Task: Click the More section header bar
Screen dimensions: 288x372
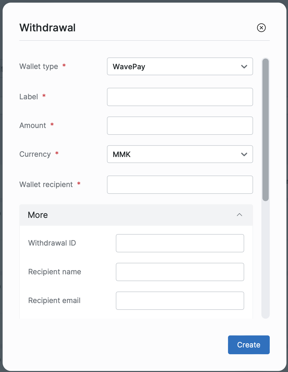Action: pyautogui.click(x=130, y=215)
